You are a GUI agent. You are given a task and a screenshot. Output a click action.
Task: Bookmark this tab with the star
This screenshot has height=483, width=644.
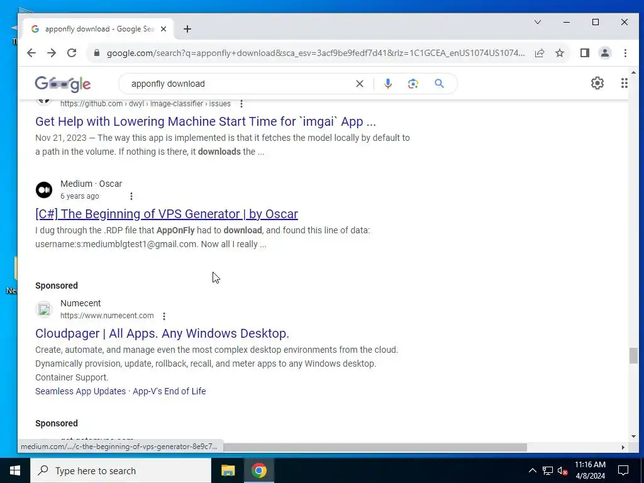click(560, 53)
